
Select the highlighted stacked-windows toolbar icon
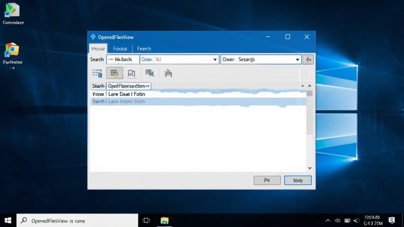[114, 73]
